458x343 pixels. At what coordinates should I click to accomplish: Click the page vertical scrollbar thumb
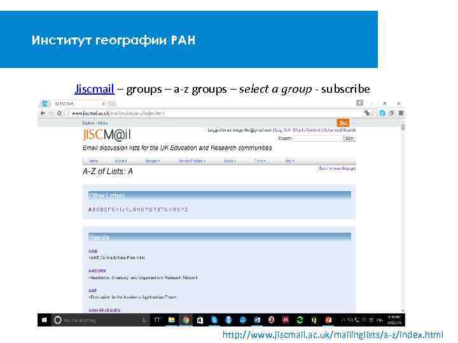(403, 127)
